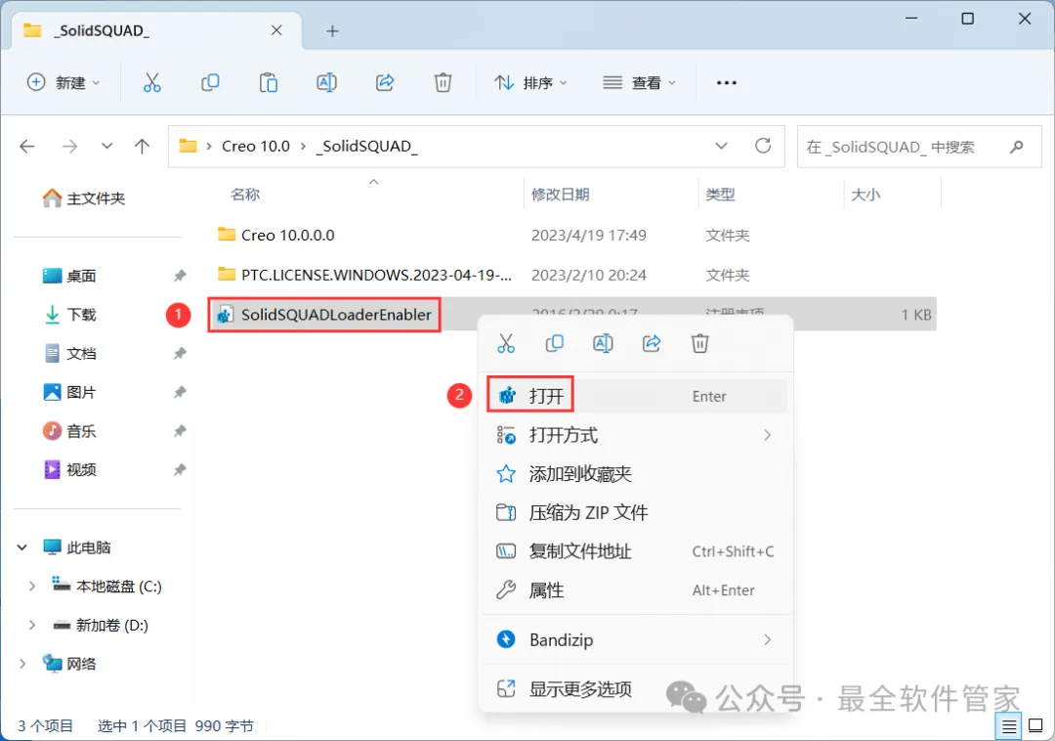This screenshot has height=741, width=1055.
Task: Click the Rename icon in the toolbar
Action: click(326, 83)
